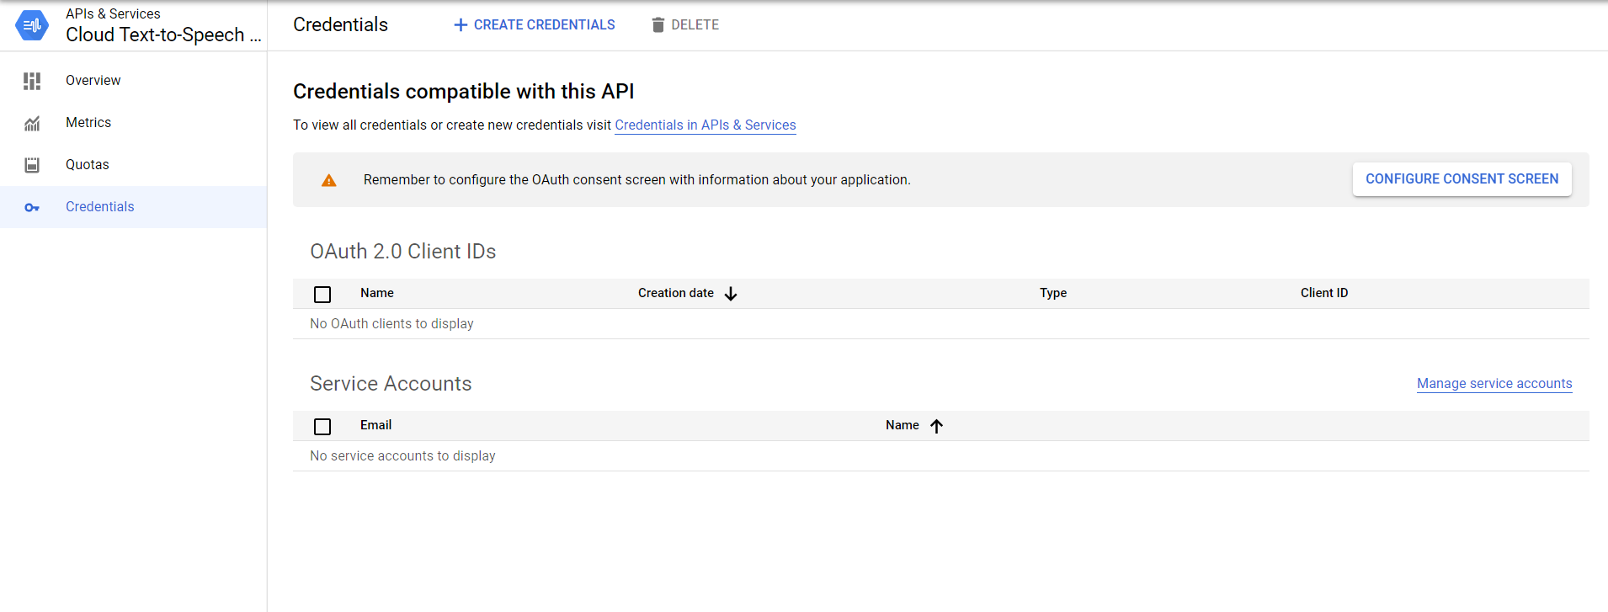Click the CREATE CREDENTIALS button
This screenshot has height=612, width=1608.
(535, 25)
